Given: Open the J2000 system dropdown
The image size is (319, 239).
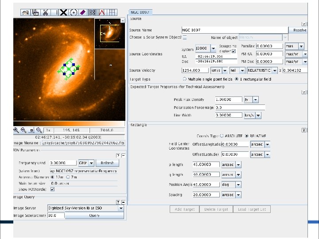Looking at the screenshot, I should point(213,48).
